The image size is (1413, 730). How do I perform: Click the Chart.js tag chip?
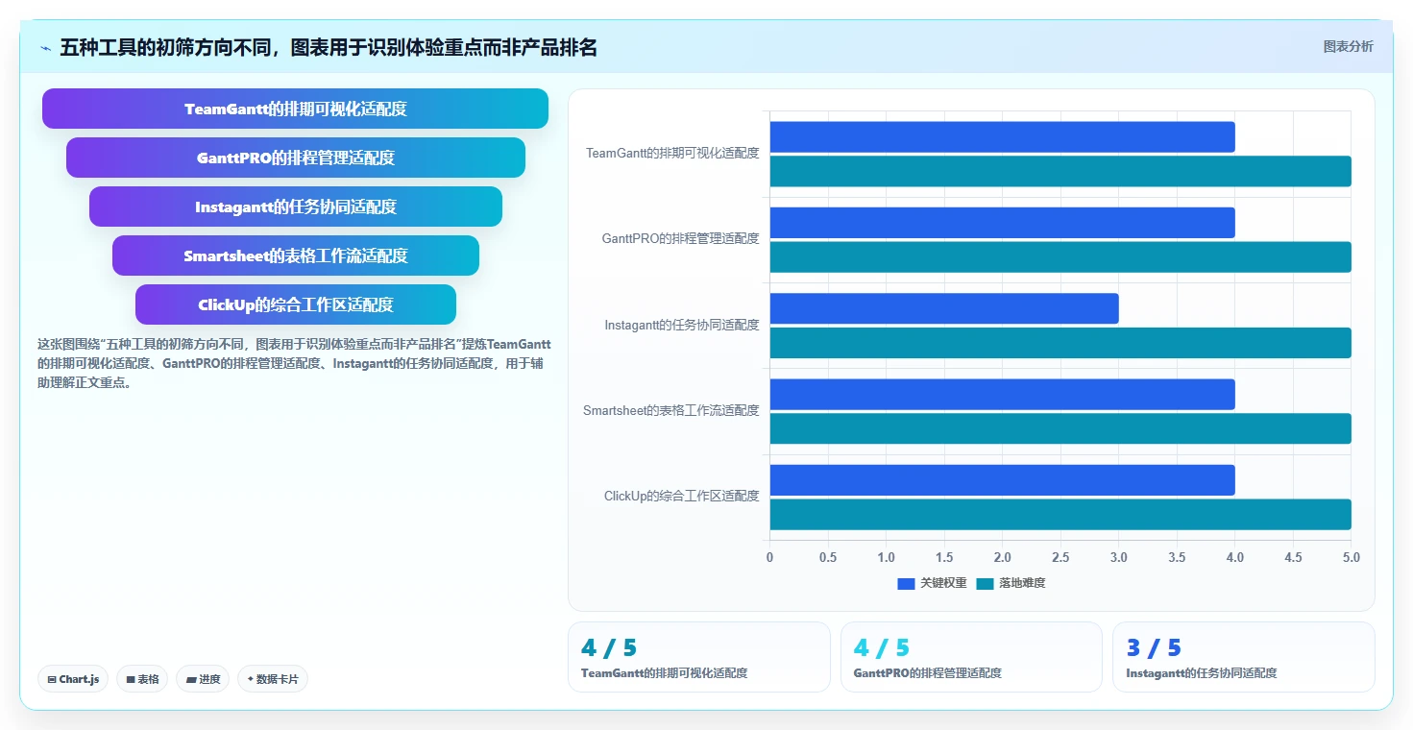(x=73, y=679)
